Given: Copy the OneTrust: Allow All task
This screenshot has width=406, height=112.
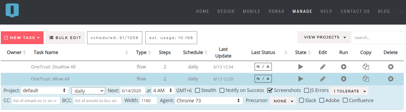Looking at the screenshot, I should pyautogui.click(x=366, y=79).
